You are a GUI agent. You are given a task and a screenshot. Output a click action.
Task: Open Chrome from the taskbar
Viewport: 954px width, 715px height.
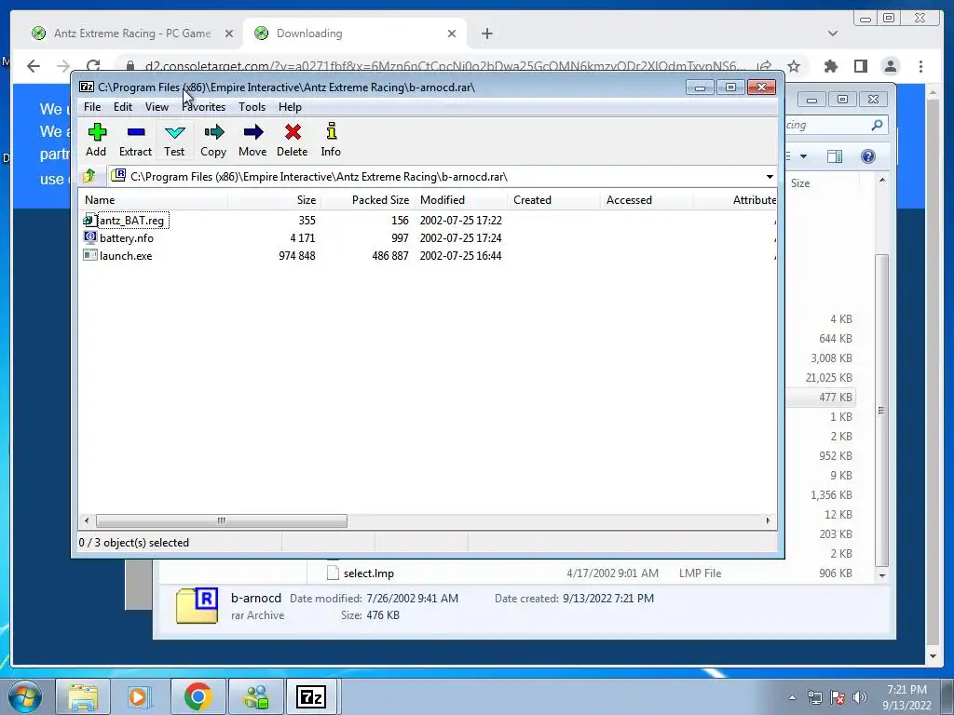pyautogui.click(x=198, y=696)
